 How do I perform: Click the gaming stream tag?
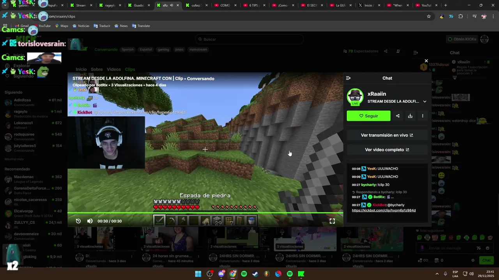click(x=163, y=49)
